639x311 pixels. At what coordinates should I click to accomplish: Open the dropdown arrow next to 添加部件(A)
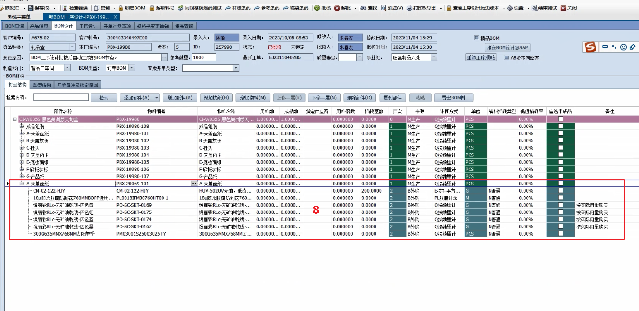pos(157,98)
